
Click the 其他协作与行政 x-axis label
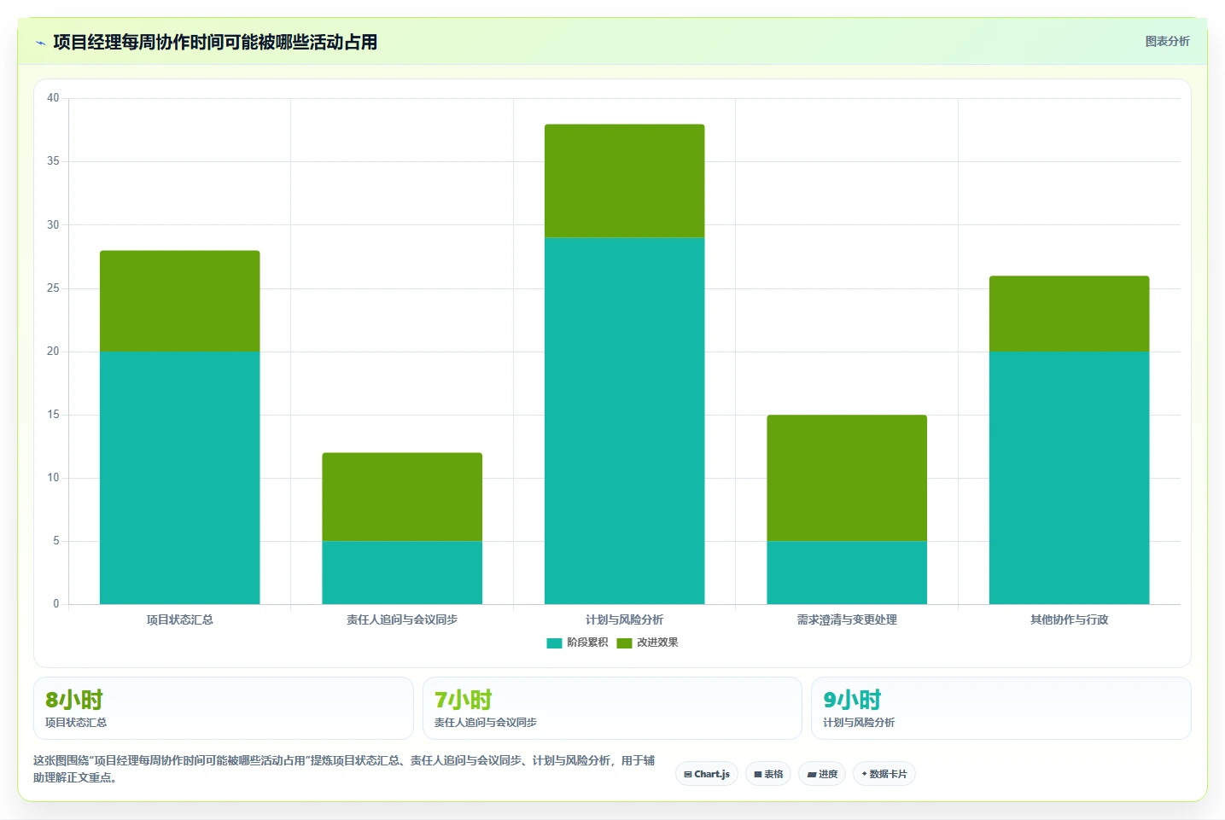pos(1070,619)
